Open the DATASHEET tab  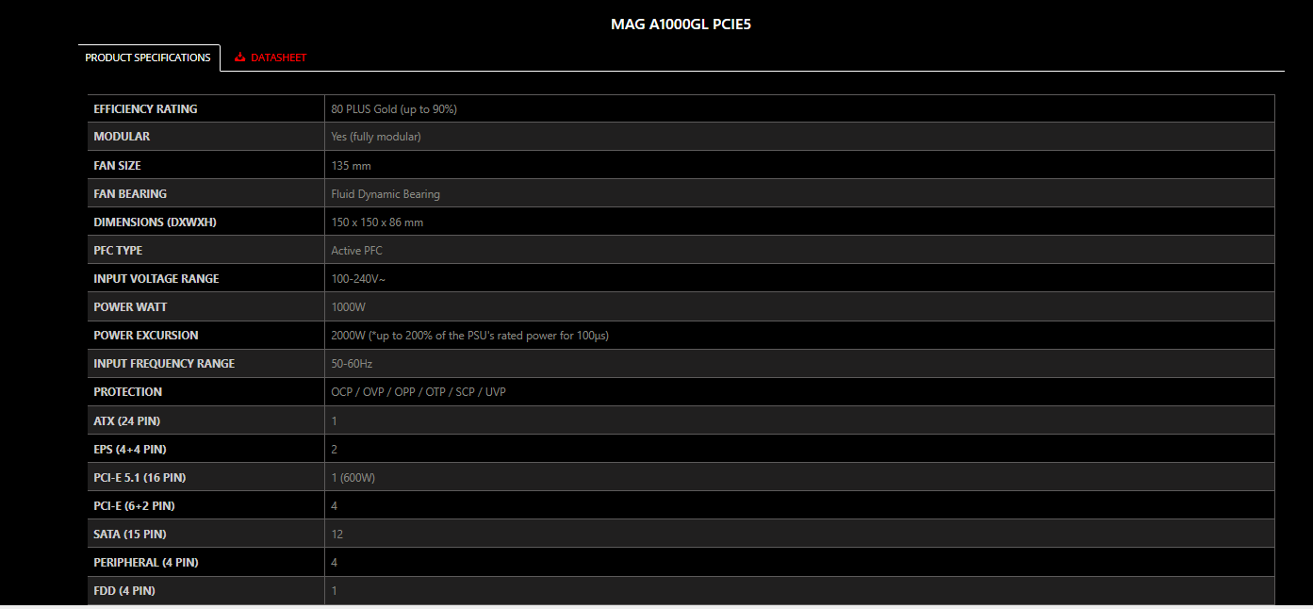271,58
